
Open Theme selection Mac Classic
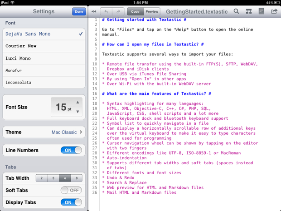click(x=44, y=132)
